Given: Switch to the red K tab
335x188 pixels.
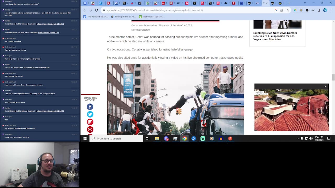Looking at the screenshot, I should click(x=108, y=3).
